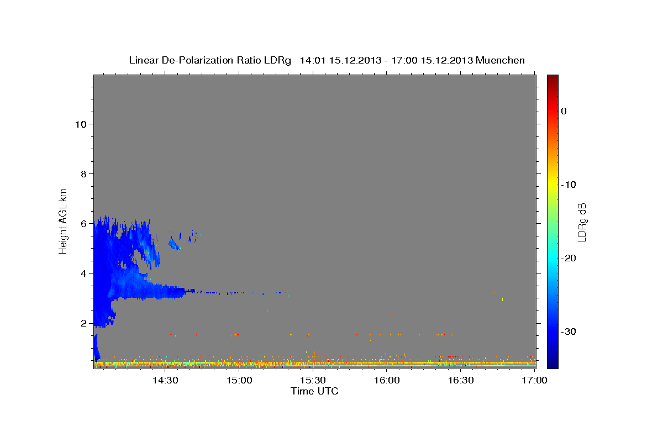Click the colorbar label '0'
Image resolution: width=663 pixels, height=442 pixels.
point(564,111)
